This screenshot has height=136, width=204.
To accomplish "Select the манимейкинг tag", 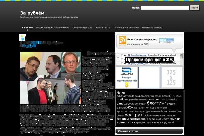I will click(159, 111).
